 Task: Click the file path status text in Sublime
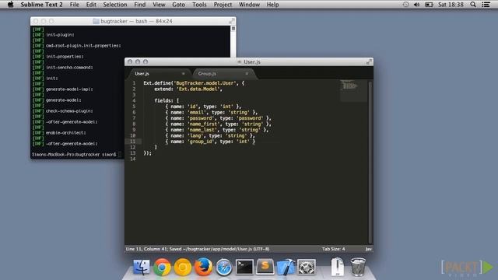198,249
